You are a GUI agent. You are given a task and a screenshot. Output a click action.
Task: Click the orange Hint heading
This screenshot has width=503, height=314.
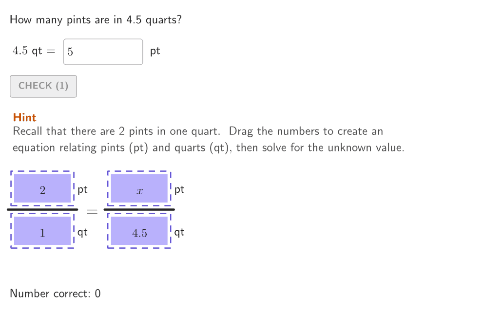(24, 117)
